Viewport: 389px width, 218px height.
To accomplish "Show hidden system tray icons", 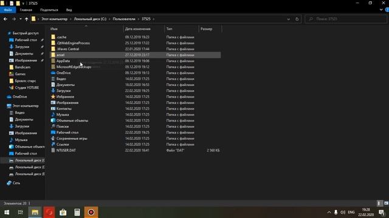I will pyautogui.click(x=329, y=213).
